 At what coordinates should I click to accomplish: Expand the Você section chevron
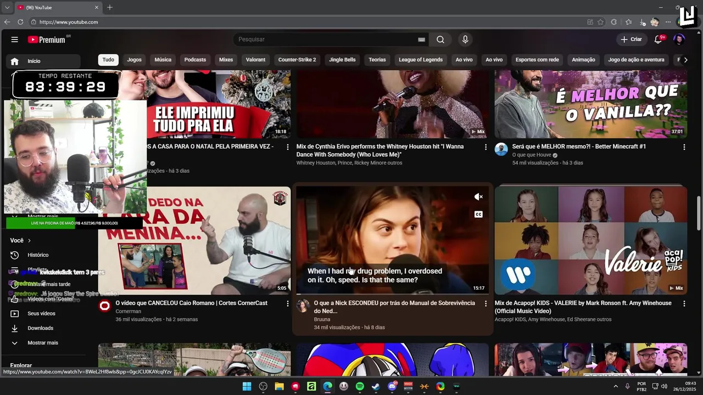(29, 240)
